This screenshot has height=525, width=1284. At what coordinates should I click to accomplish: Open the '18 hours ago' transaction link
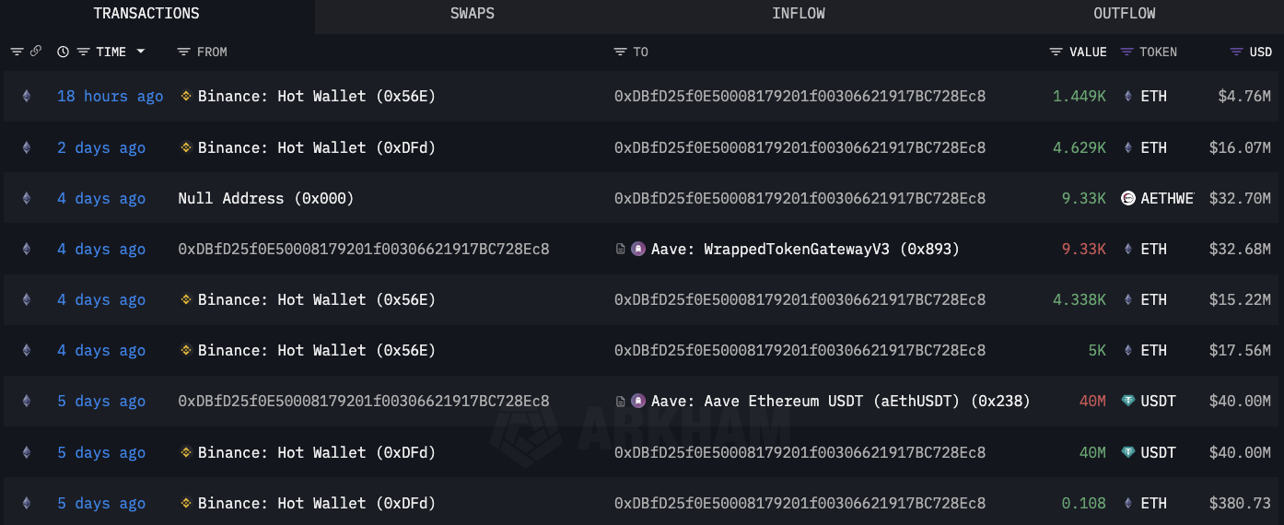coord(110,96)
